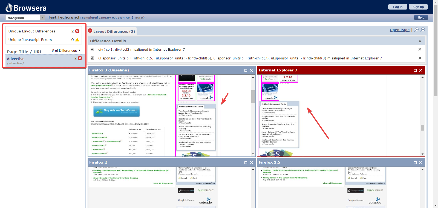Toggle checkbox for ul.sponsor_units misaligned difference

(92, 58)
